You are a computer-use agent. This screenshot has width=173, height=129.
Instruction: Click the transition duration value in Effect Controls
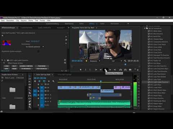35,41
